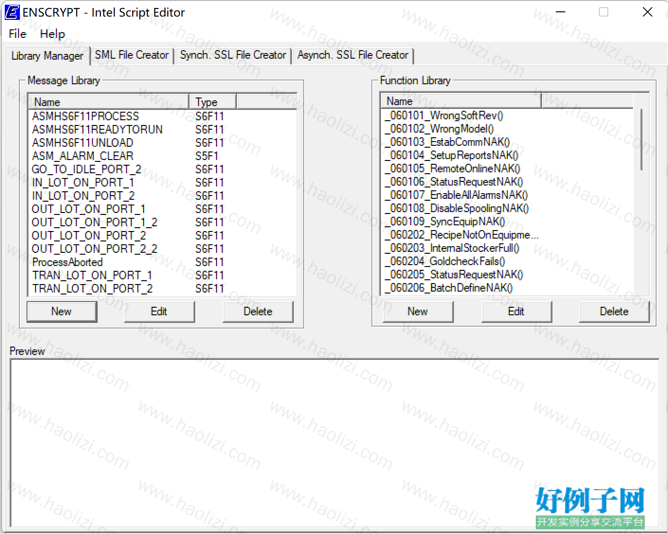Open the Asynch. SSL File Creator tab
The image size is (668, 534).
pyautogui.click(x=353, y=55)
